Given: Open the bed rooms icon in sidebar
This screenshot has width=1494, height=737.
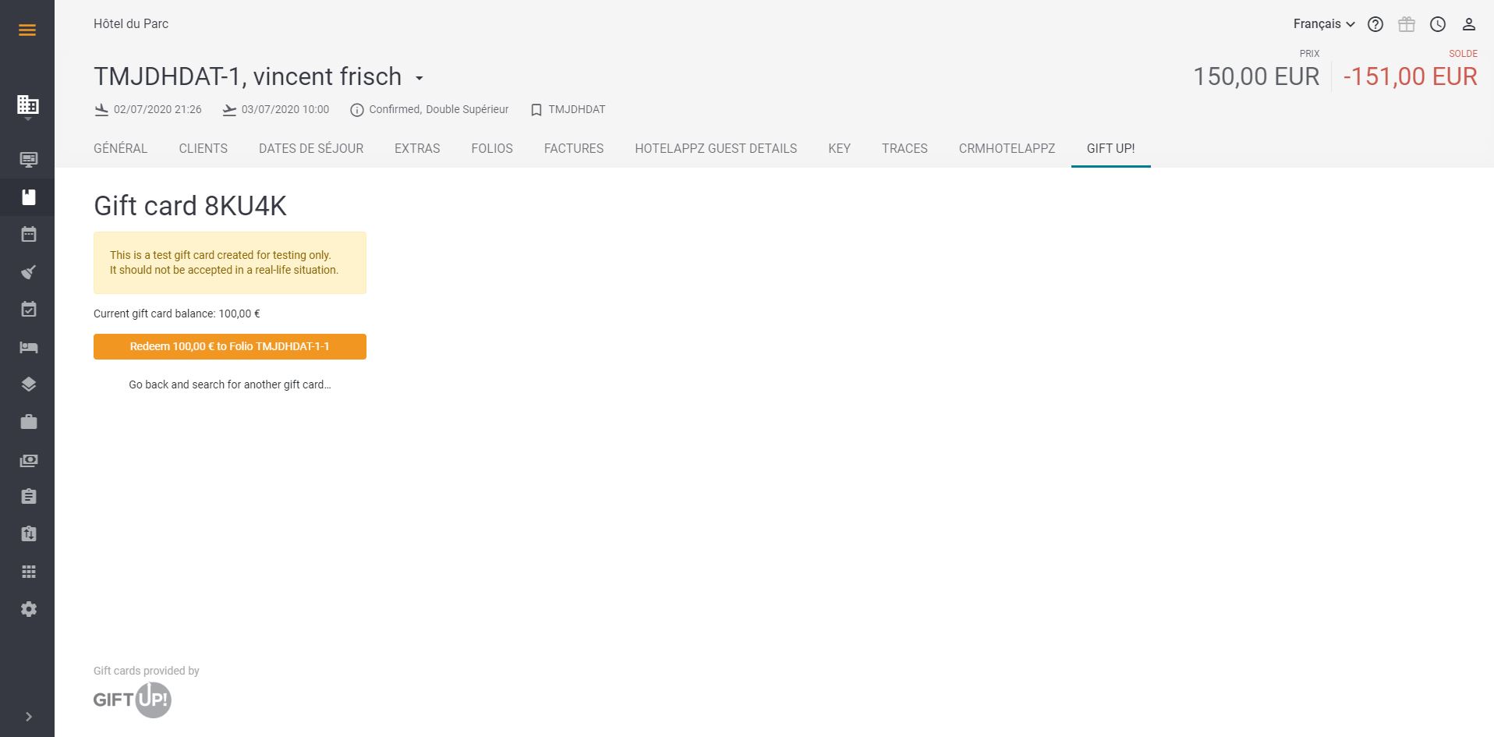Looking at the screenshot, I should pos(29,347).
